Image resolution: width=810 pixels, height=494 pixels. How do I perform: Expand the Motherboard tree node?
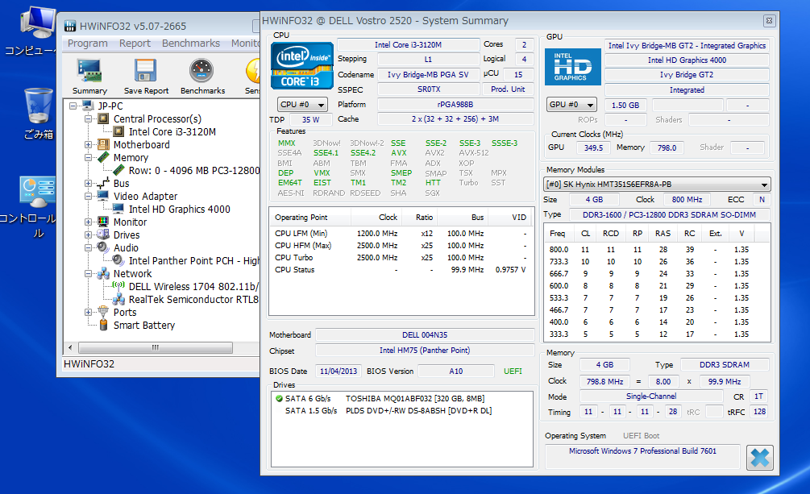(x=88, y=145)
